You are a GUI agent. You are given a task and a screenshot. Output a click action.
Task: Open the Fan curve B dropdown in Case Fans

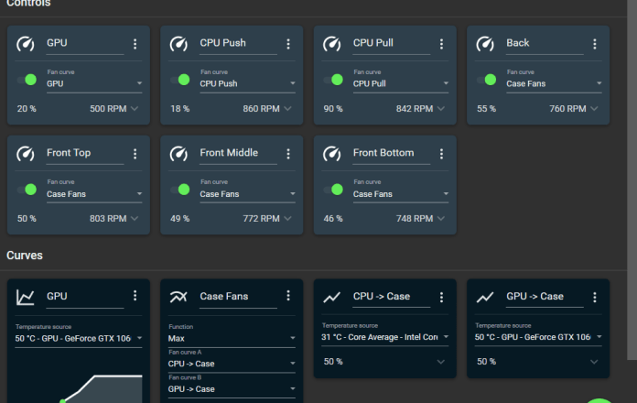pyautogui.click(x=232, y=388)
